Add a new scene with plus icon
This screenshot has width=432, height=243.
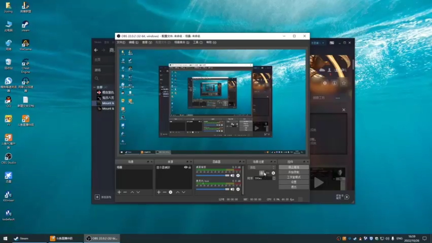(x=119, y=192)
